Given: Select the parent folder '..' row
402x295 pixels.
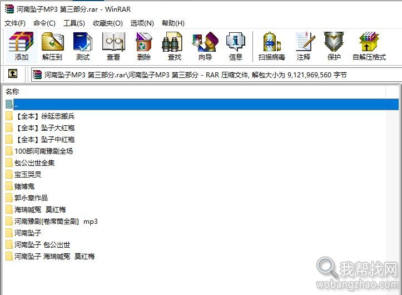Looking at the screenshot, I should 202,104.
